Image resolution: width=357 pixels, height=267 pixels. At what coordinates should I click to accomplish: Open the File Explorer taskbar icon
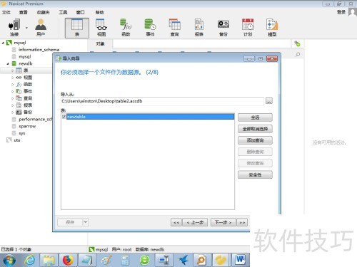49,260
